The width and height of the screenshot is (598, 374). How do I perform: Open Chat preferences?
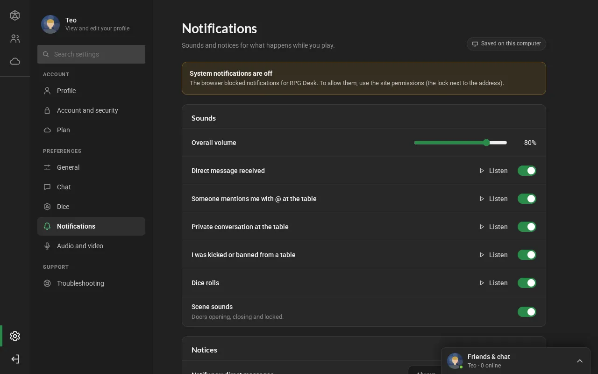91,187
